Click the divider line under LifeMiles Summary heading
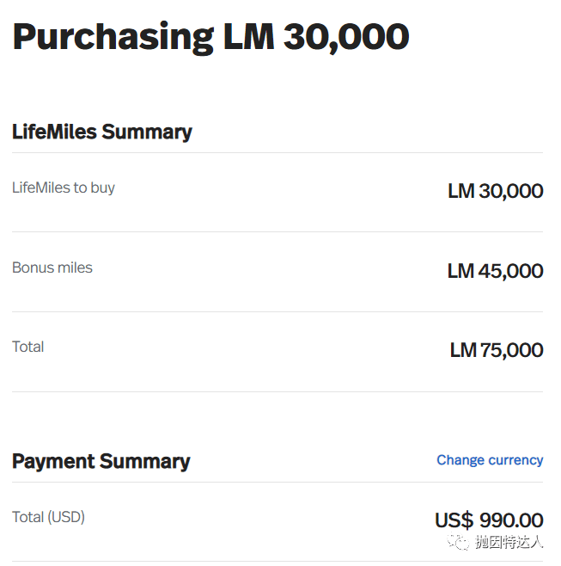Viewport: 561px width, 566px height. pos(277,153)
